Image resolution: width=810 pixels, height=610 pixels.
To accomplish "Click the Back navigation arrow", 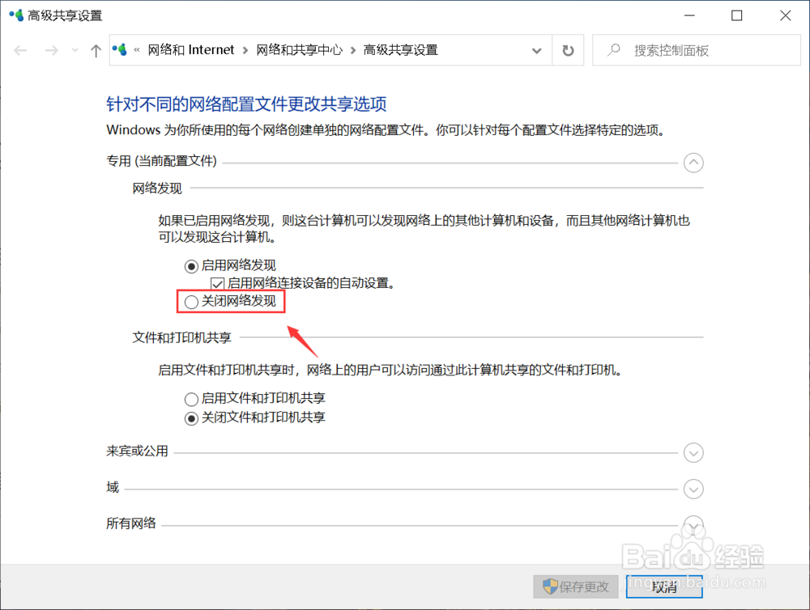I will click(x=19, y=49).
